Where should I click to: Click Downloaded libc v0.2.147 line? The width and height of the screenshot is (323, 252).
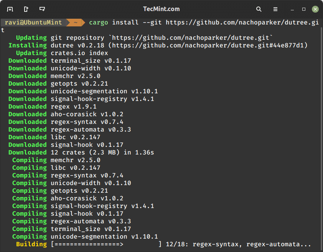click(54, 137)
